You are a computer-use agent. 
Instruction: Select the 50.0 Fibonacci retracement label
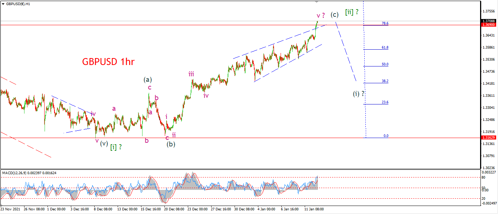(385, 64)
